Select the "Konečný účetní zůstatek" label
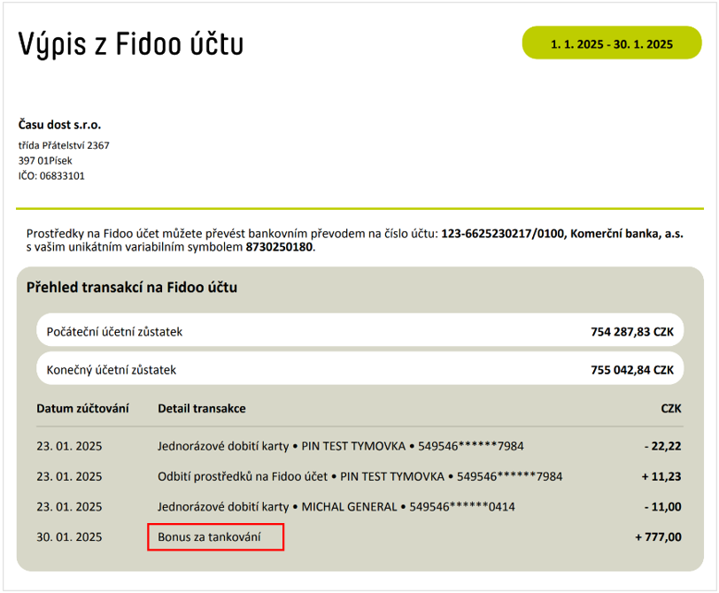 click(x=112, y=370)
